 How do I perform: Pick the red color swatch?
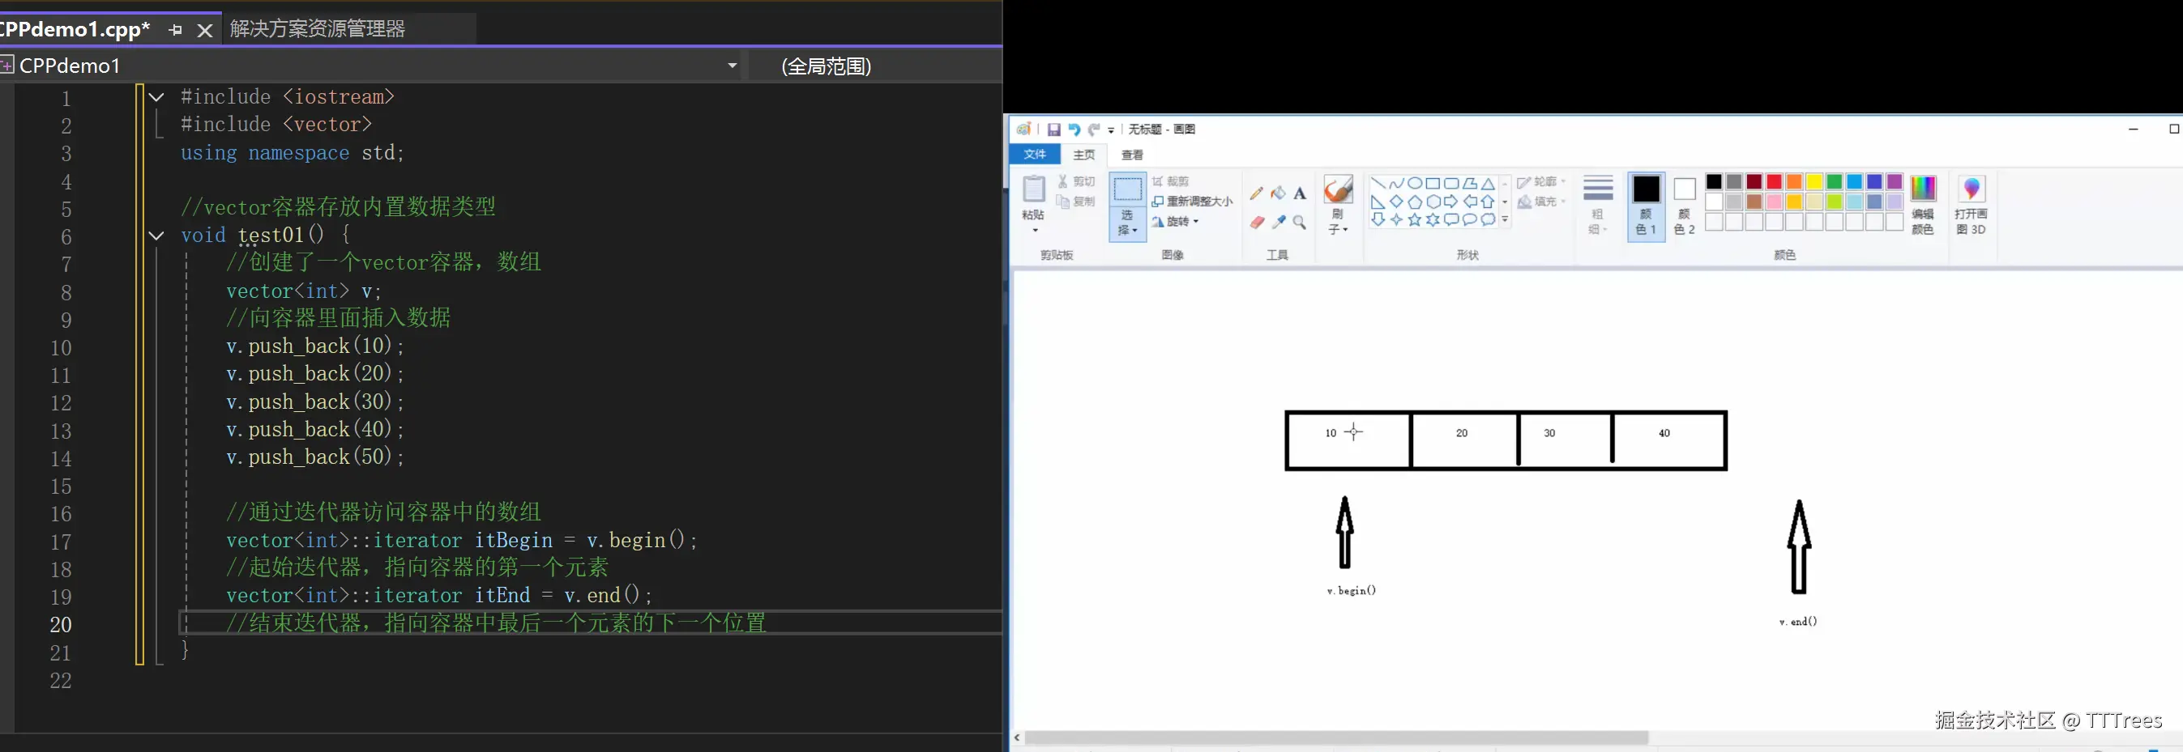(1774, 182)
